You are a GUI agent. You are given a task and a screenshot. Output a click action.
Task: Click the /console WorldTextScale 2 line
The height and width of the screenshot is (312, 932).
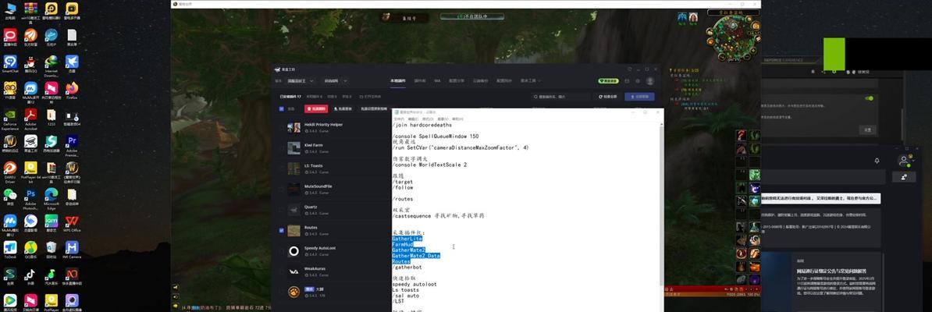[430, 165]
